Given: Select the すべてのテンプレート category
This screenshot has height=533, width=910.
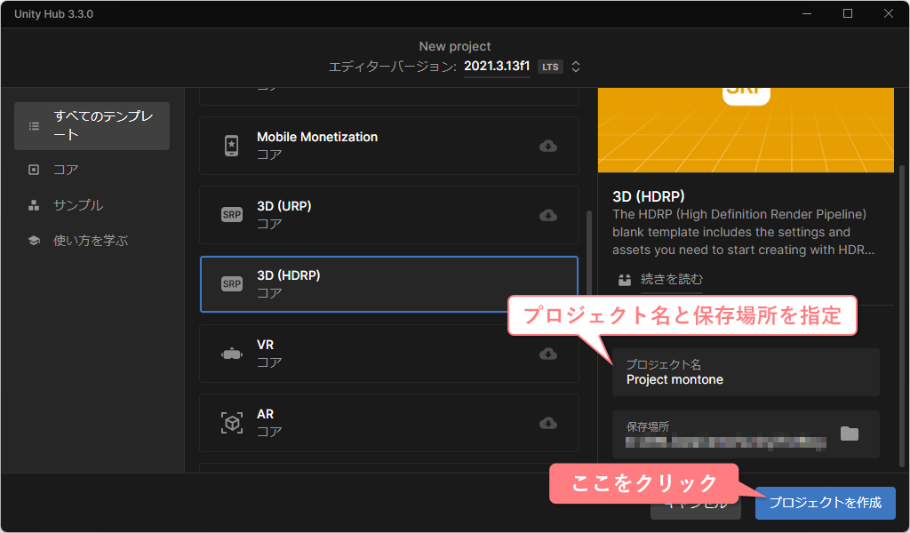Looking at the screenshot, I should coord(92,126).
